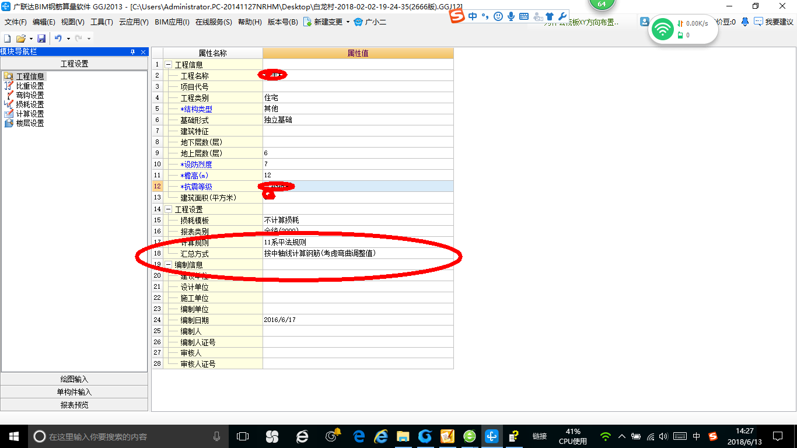Click the notification bell icon

[745, 22]
